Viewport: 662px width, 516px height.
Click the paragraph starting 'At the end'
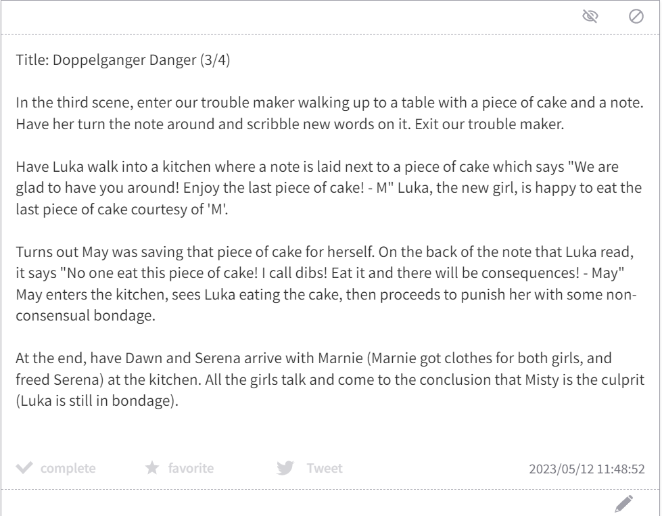point(330,379)
